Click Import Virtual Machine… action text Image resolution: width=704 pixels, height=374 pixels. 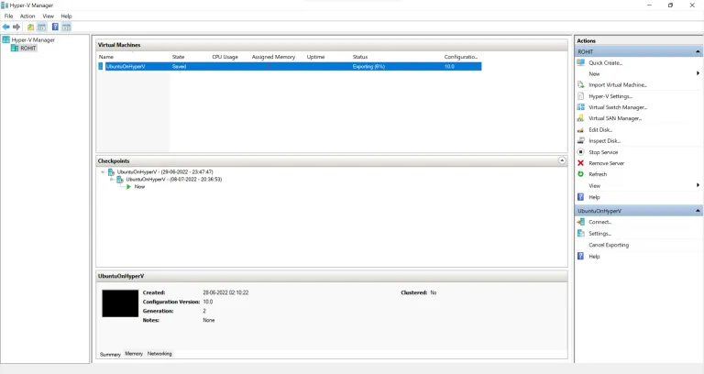coord(618,85)
